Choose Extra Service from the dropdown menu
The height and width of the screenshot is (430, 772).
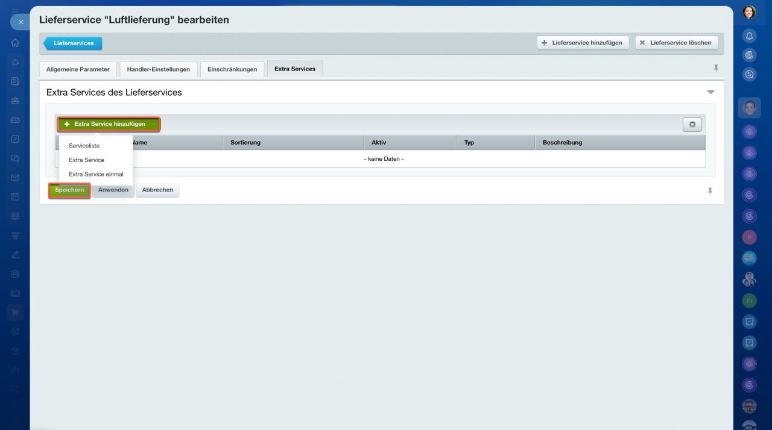coord(87,160)
